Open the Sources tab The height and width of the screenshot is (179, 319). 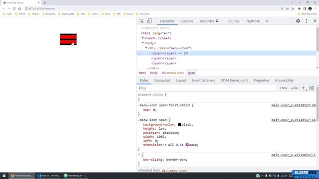(x=233, y=21)
